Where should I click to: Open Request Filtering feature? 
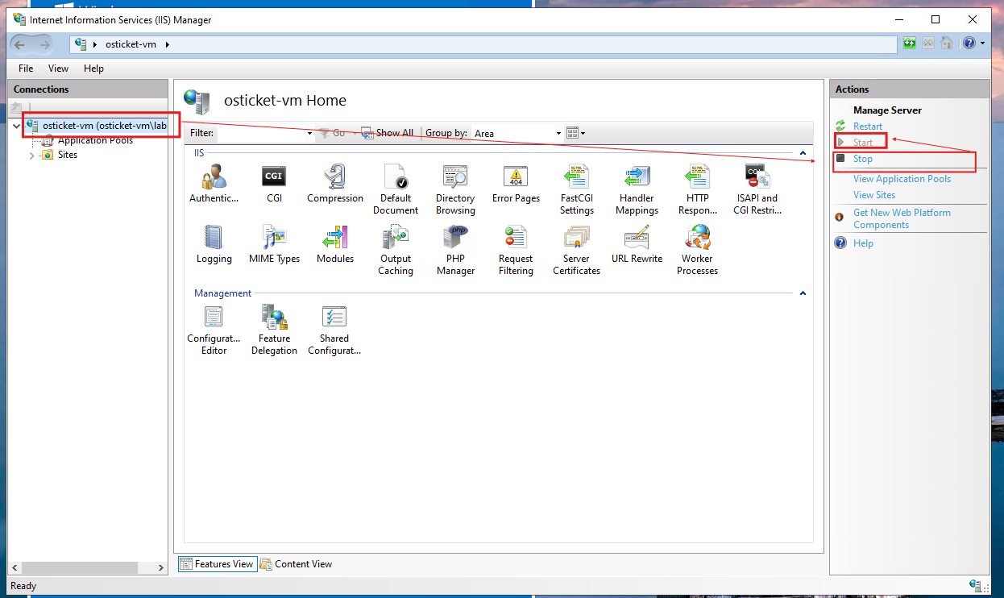tap(516, 251)
